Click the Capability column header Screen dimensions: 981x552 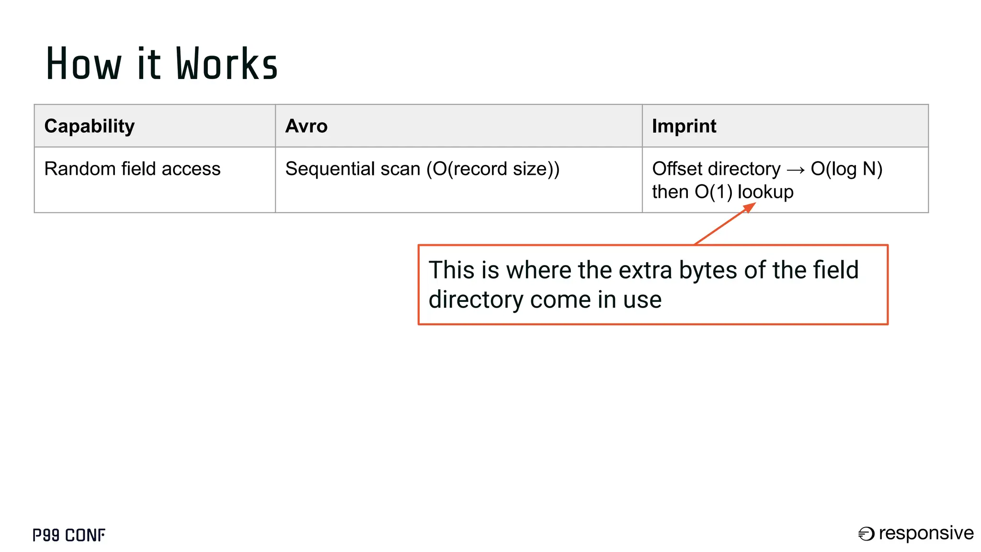pos(90,126)
